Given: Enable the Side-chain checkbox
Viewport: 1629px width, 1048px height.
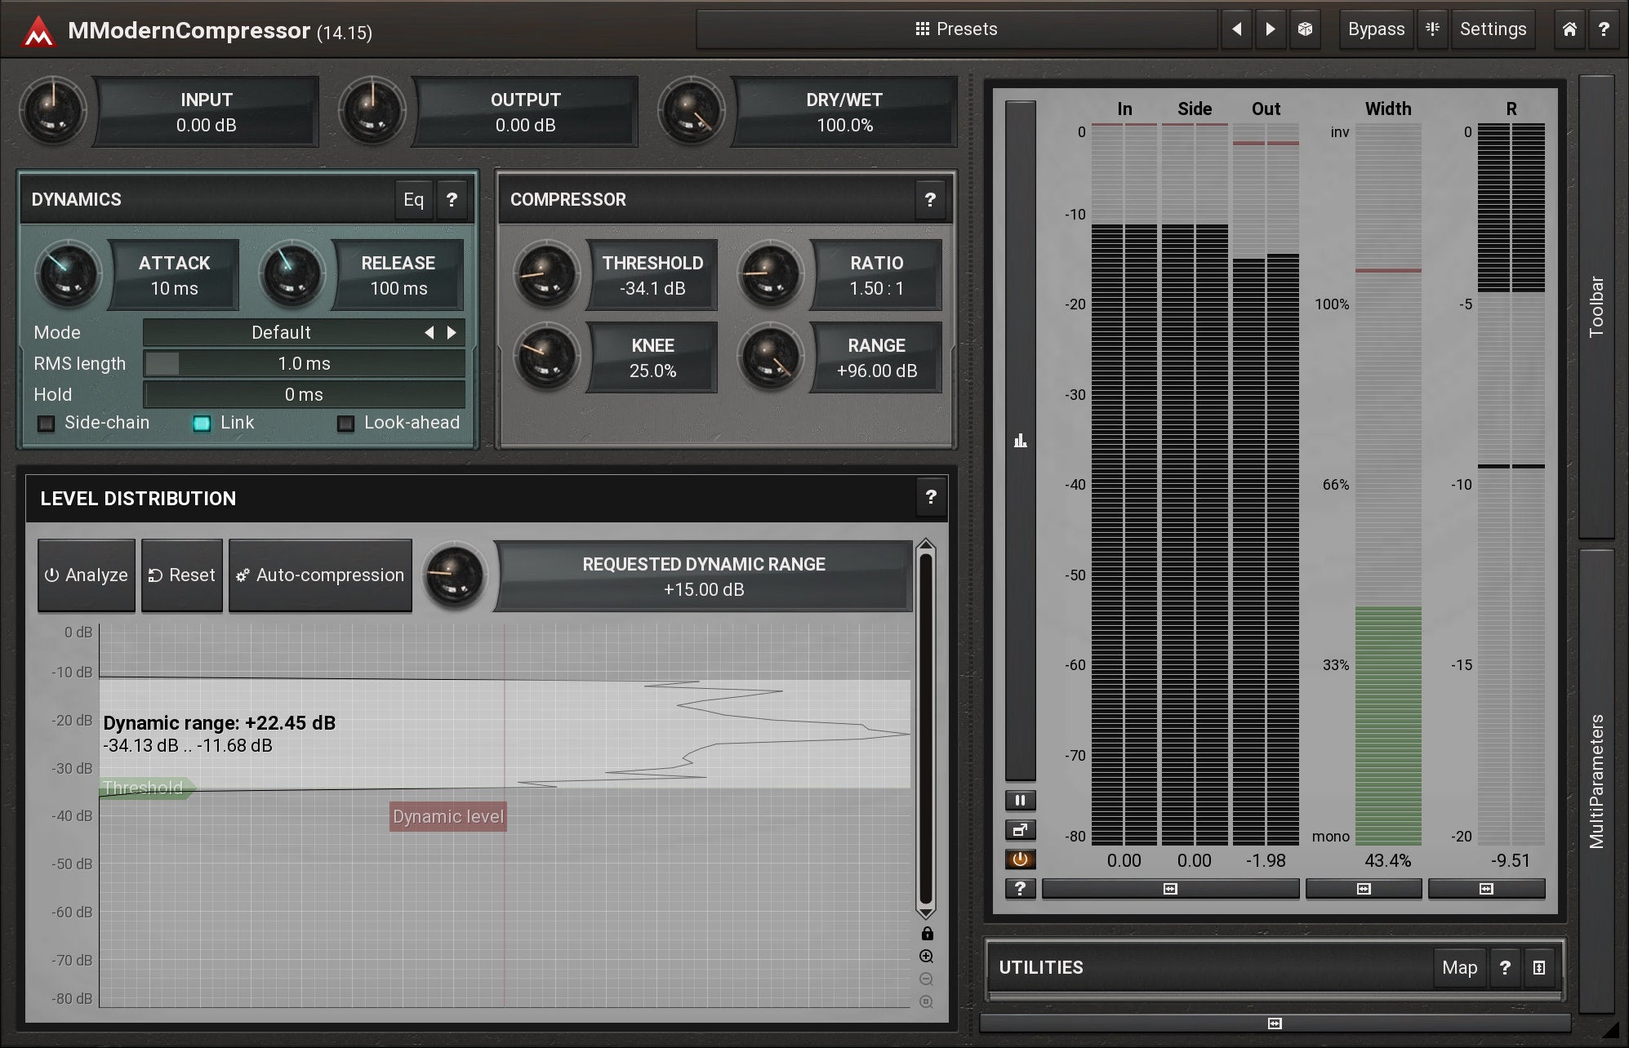Looking at the screenshot, I should pyautogui.click(x=47, y=423).
